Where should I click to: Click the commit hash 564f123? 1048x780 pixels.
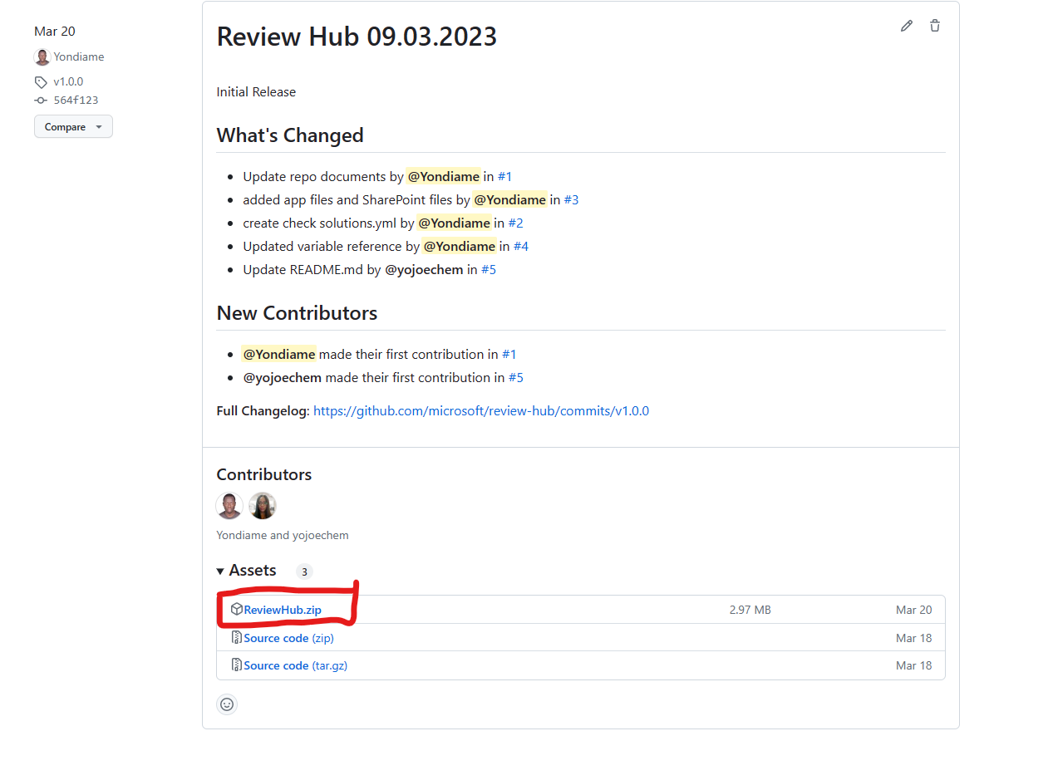pos(76,100)
